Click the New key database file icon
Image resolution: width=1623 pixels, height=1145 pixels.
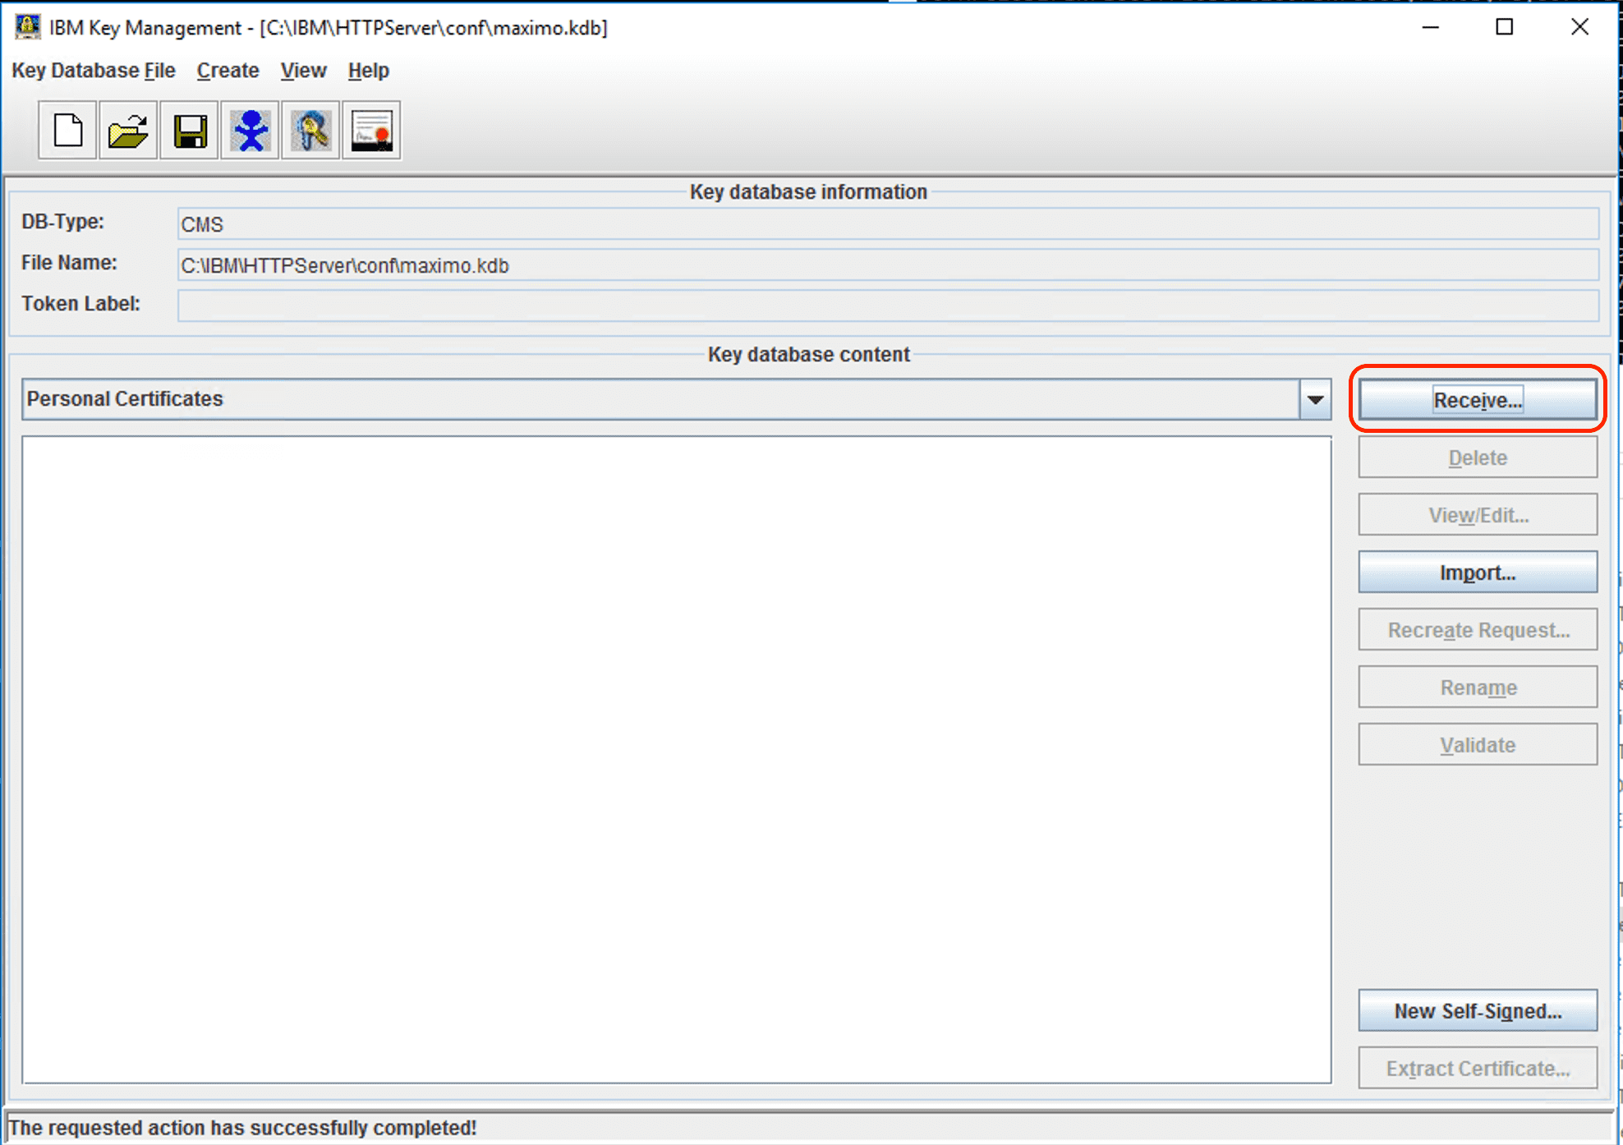(x=67, y=131)
